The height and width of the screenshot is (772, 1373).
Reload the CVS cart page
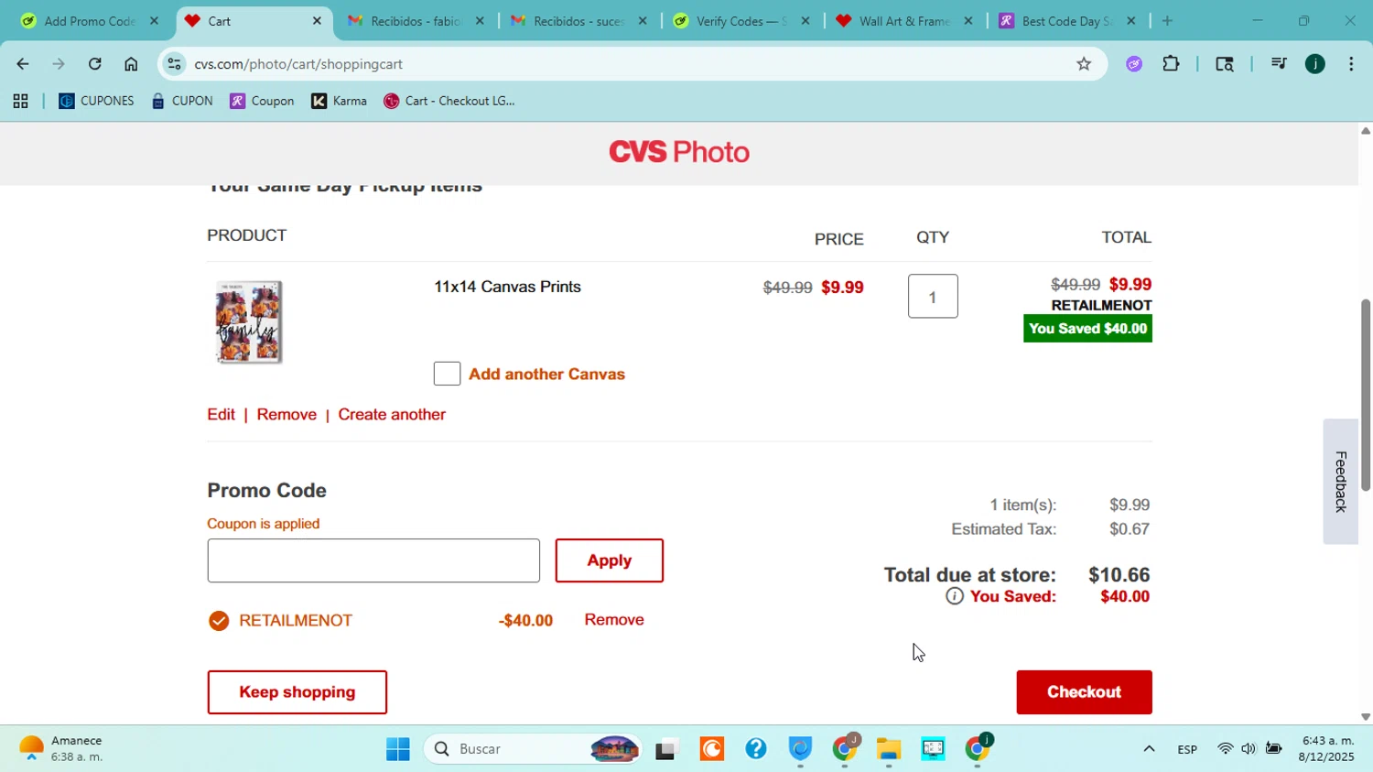click(x=95, y=64)
